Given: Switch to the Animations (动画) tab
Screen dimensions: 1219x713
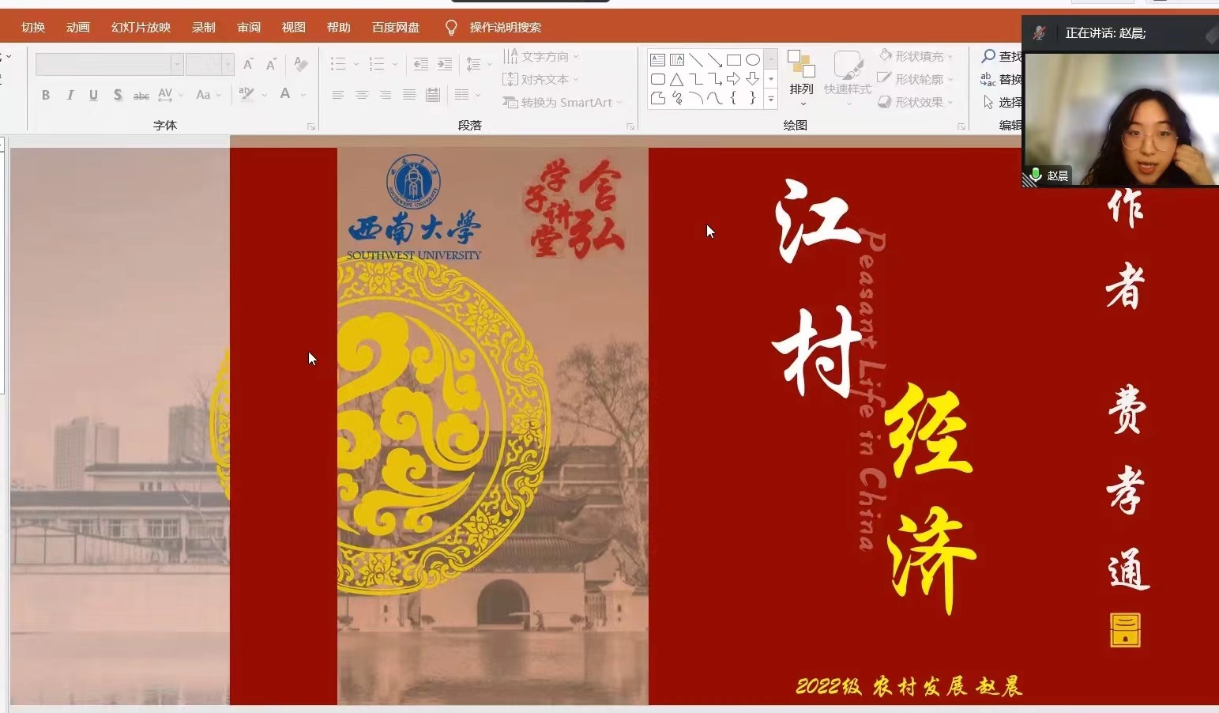Looking at the screenshot, I should [77, 28].
